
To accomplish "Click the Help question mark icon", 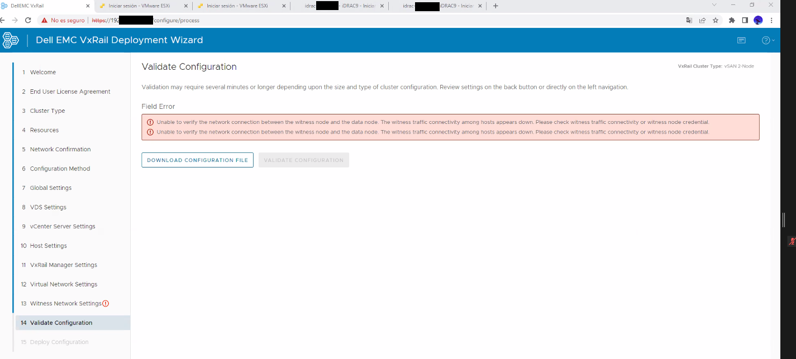I will (766, 40).
